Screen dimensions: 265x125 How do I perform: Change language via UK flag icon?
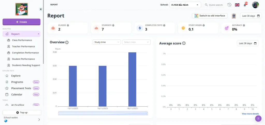tap(237, 5)
